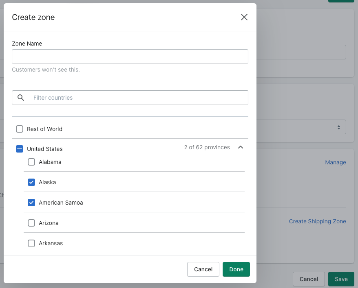Check the Rest of World checkbox
Image resolution: width=358 pixels, height=288 pixels.
[20, 129]
